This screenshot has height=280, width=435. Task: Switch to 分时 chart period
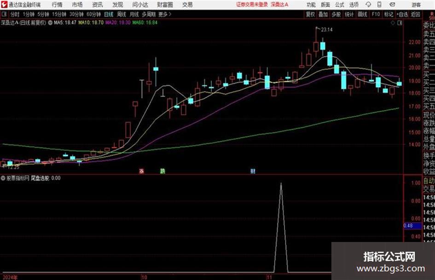[15, 14]
